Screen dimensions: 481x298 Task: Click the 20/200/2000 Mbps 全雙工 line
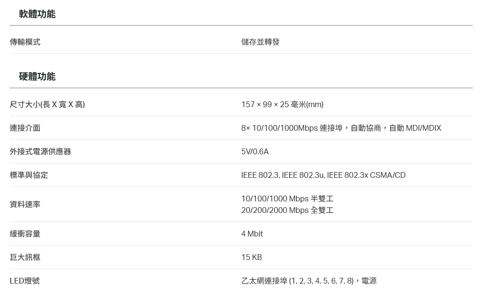[x=287, y=211]
